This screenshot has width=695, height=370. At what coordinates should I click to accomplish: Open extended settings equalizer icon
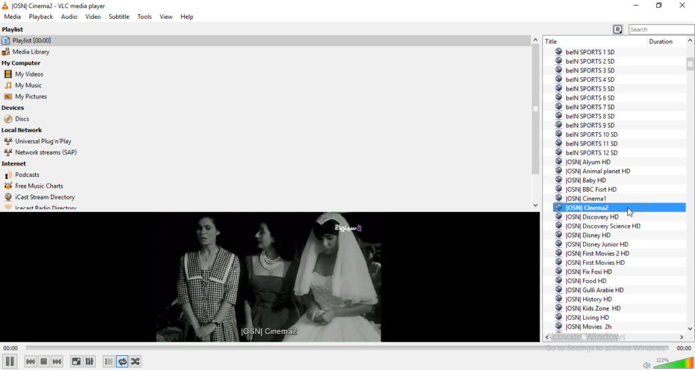point(90,362)
